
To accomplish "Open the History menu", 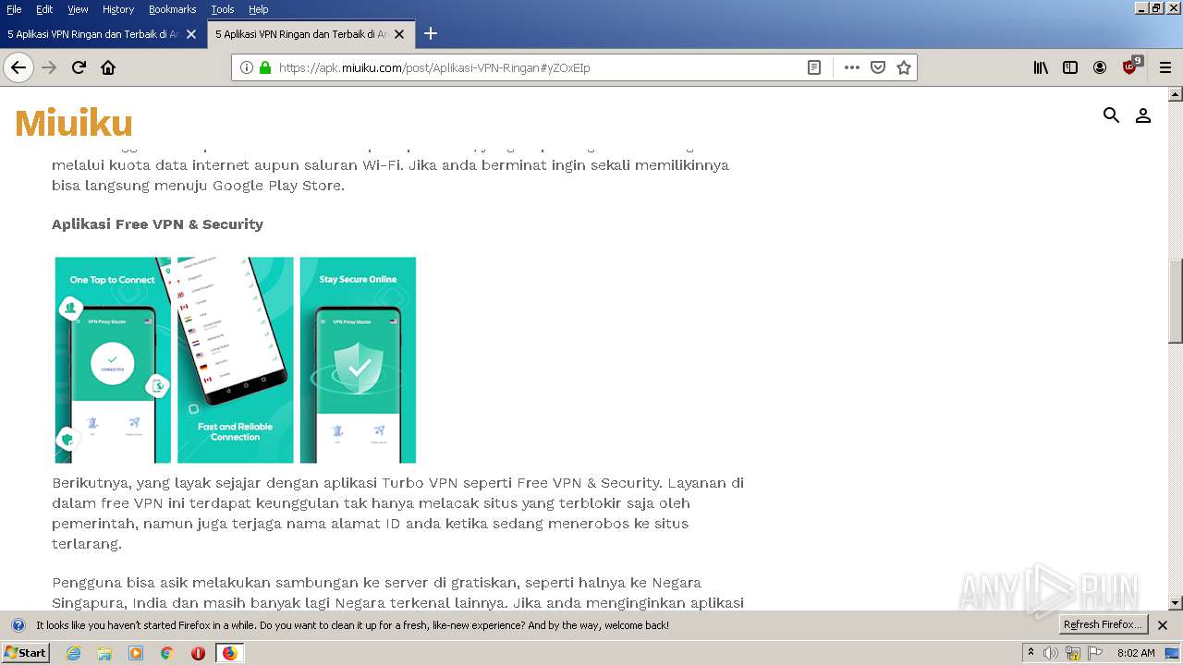I will pyautogui.click(x=118, y=9).
